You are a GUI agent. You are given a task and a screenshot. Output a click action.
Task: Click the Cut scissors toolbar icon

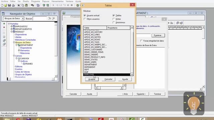coord(19,5)
